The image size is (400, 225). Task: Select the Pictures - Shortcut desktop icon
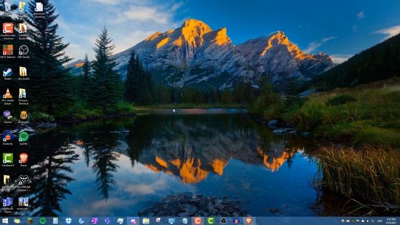point(23,96)
